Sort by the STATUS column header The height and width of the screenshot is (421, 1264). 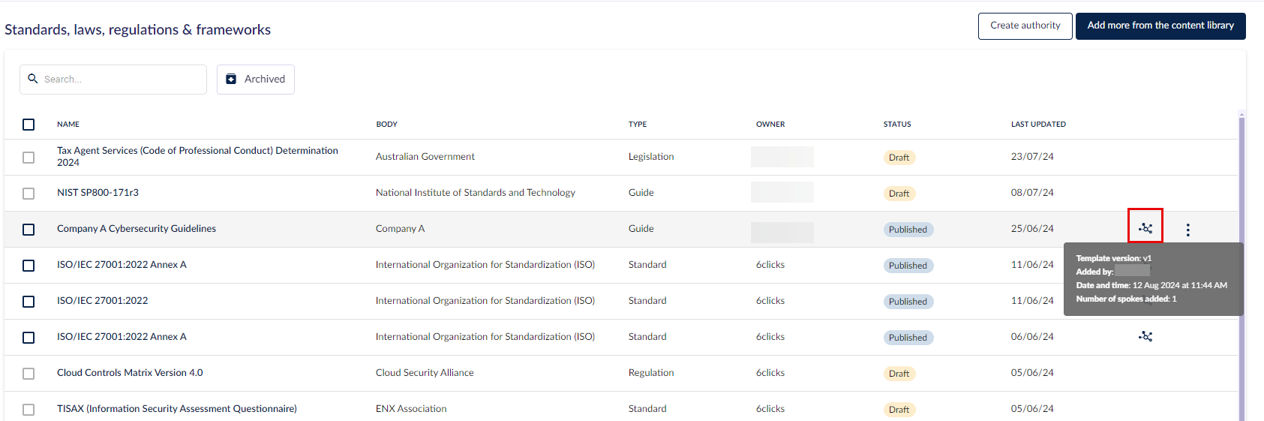coord(897,125)
